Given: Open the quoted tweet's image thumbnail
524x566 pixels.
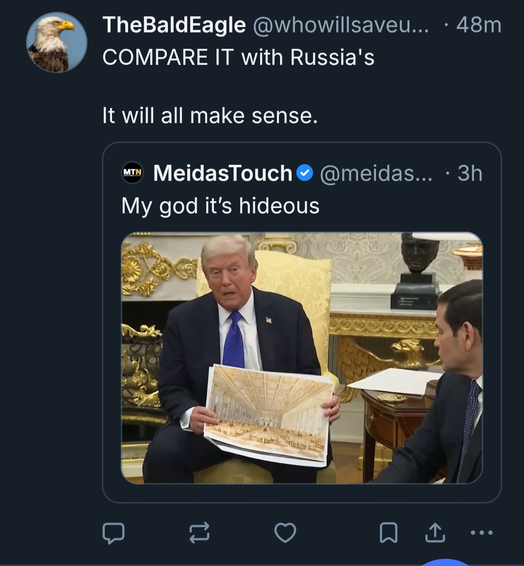Looking at the screenshot, I should click(302, 358).
